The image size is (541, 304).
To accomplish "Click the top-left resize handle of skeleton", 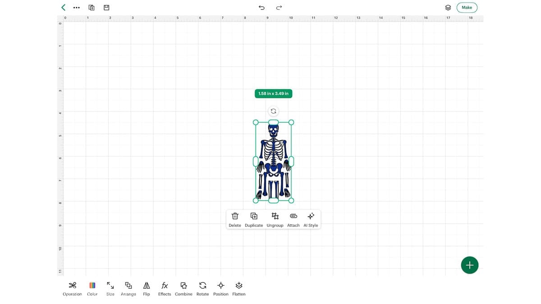I will (256, 123).
